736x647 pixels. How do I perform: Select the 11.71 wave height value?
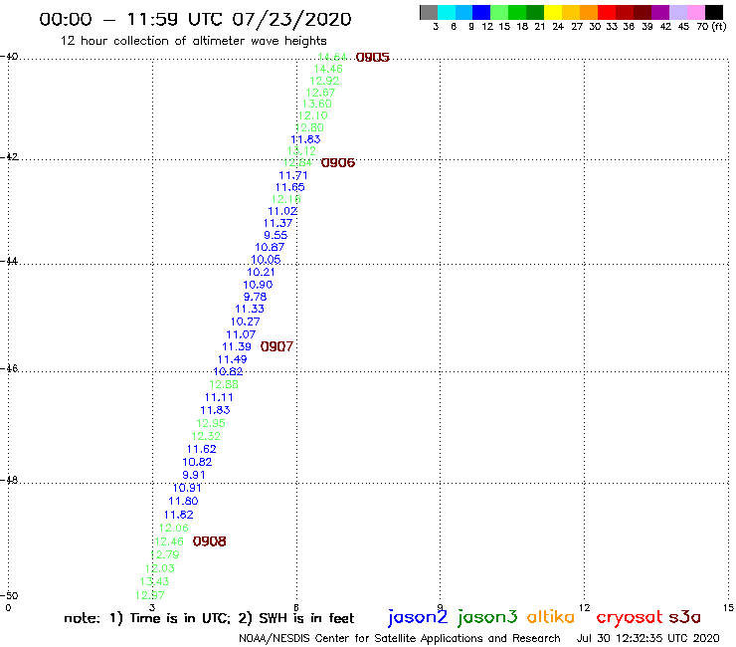(293, 175)
